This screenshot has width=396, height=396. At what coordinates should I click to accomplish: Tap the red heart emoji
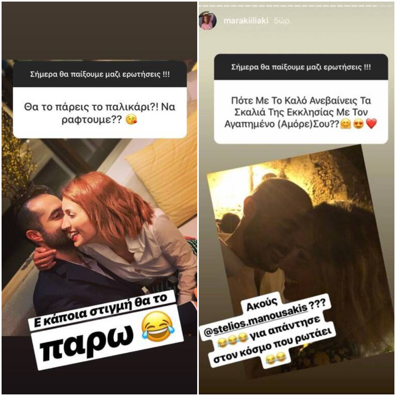click(371, 124)
